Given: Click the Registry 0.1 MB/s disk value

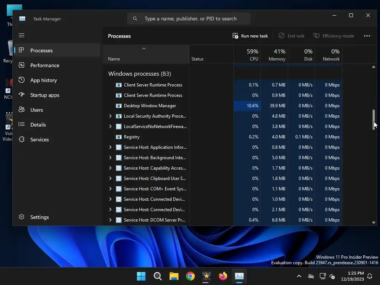Looking at the screenshot, I should (304, 137).
